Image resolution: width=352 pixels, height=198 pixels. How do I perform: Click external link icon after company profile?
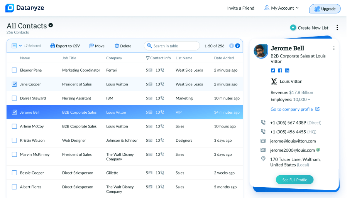(317, 109)
